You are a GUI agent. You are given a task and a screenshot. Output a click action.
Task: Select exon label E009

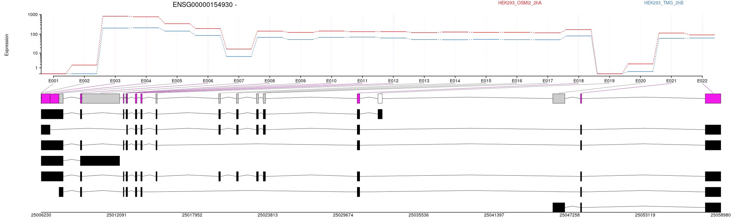[300, 81]
